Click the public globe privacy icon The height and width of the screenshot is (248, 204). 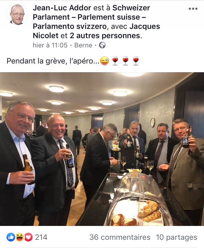click(x=102, y=45)
